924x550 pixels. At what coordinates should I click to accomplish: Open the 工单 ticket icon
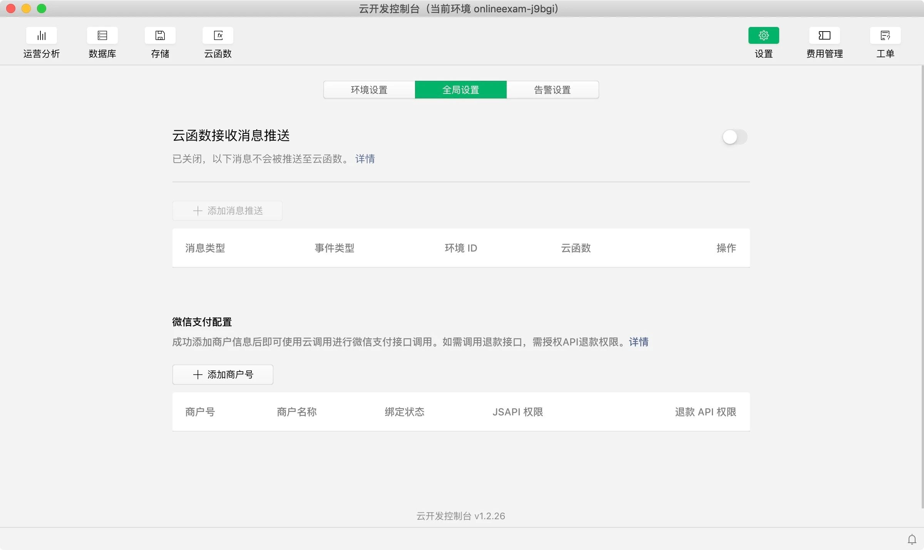885,36
